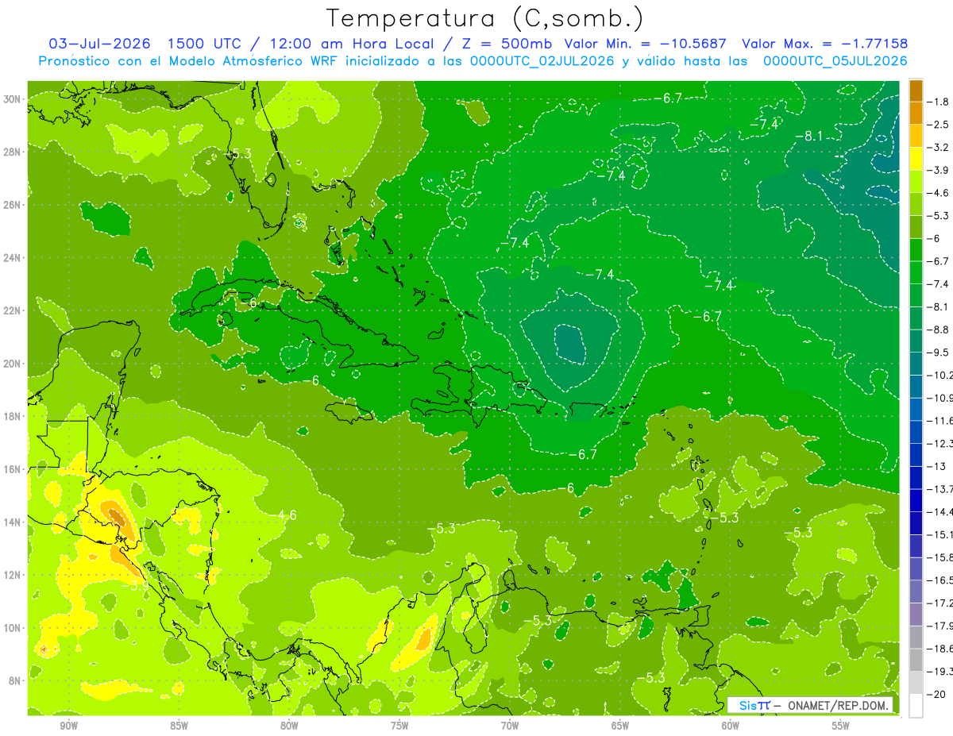Click the SisTT ONAMET/REP.DOM. logo box

pos(810,705)
